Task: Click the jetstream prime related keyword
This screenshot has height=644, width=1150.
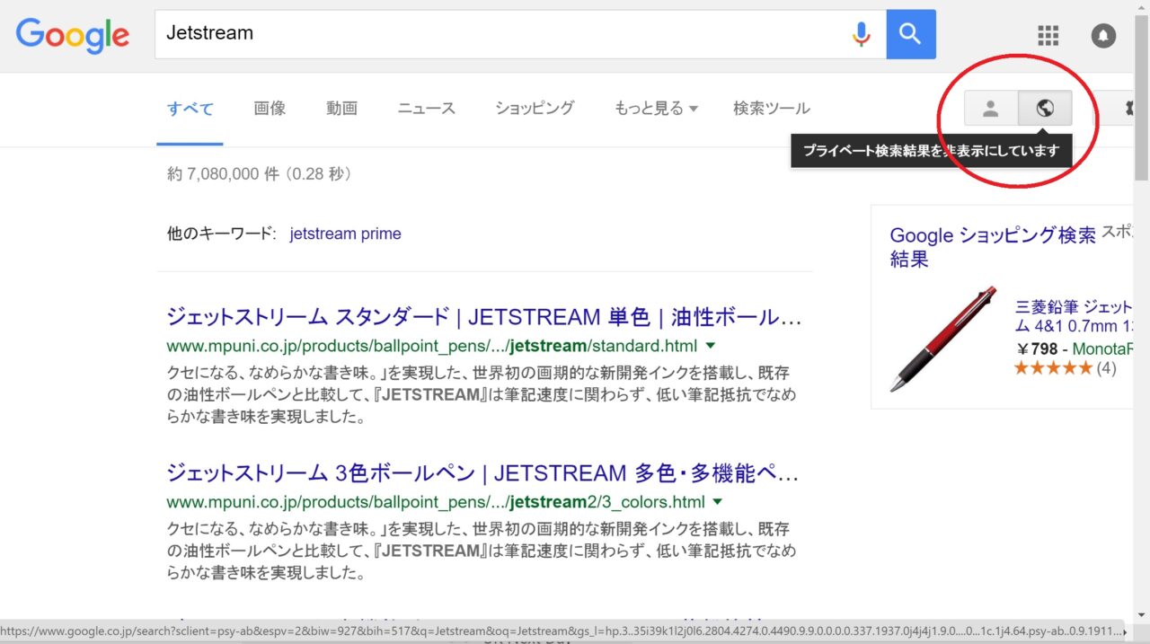Action: (x=345, y=234)
